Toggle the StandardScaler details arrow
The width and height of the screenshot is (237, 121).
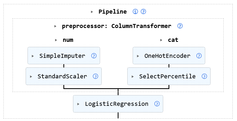pyautogui.click(x=31, y=76)
